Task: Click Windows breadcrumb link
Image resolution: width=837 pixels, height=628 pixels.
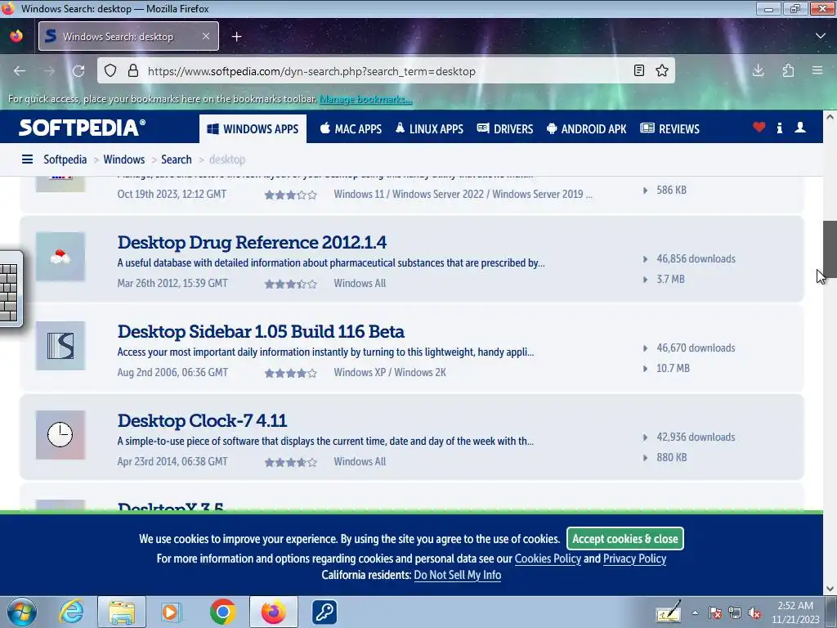Action: coord(124,159)
